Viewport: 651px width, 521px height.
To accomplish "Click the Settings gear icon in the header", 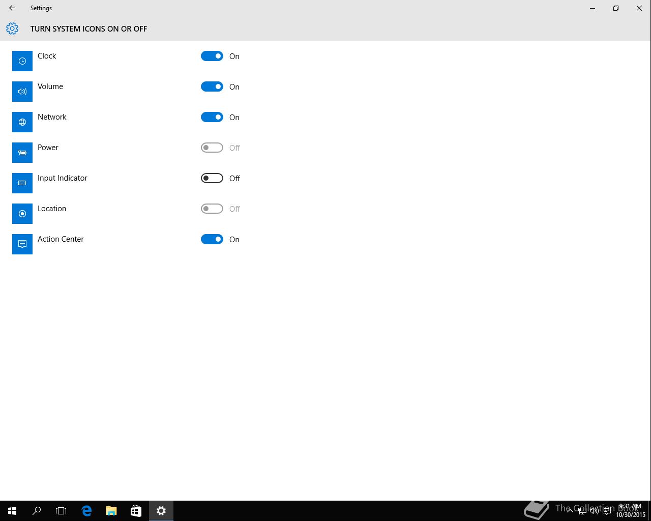I will tap(12, 28).
